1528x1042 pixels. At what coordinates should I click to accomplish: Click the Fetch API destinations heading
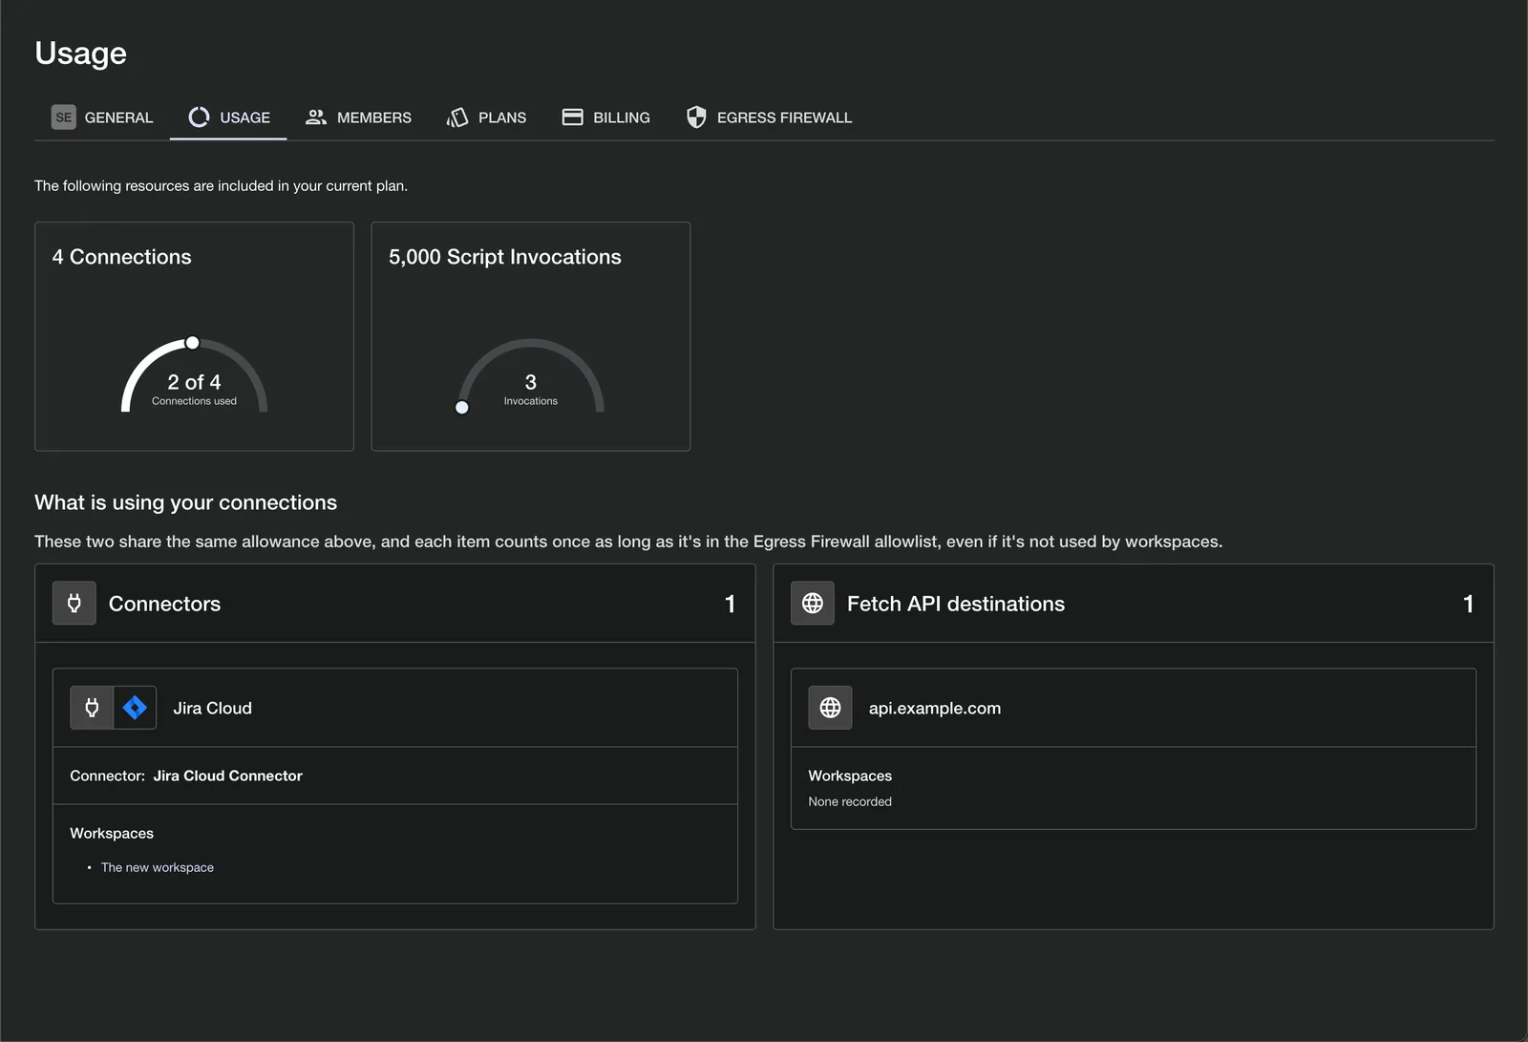pyautogui.click(x=956, y=604)
